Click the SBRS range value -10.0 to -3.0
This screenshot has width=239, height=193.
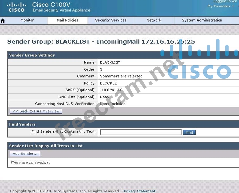pyautogui.click(x=111, y=90)
